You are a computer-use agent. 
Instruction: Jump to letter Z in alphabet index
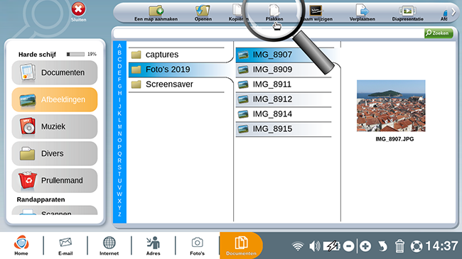click(x=119, y=214)
